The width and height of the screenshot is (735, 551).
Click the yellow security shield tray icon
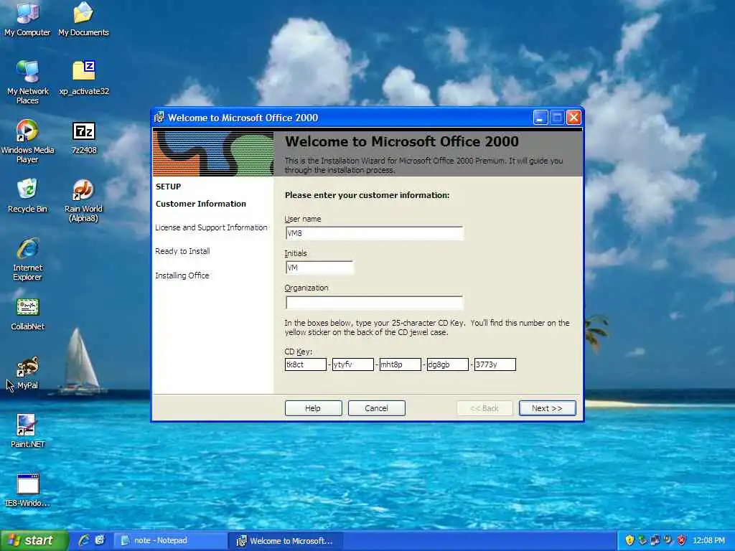point(629,540)
